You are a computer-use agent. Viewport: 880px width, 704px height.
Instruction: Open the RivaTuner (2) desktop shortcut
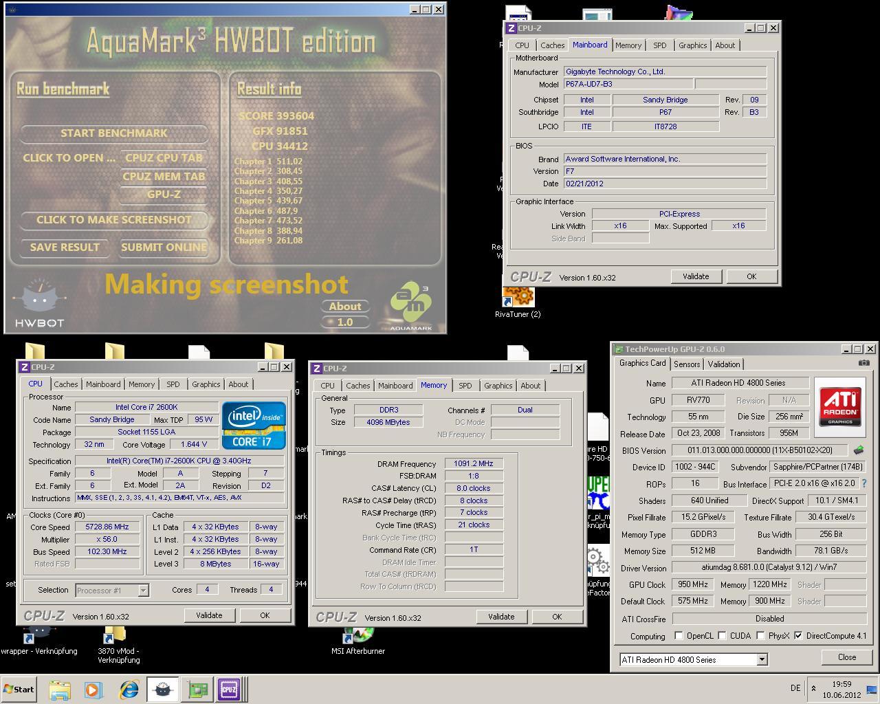[x=518, y=302]
